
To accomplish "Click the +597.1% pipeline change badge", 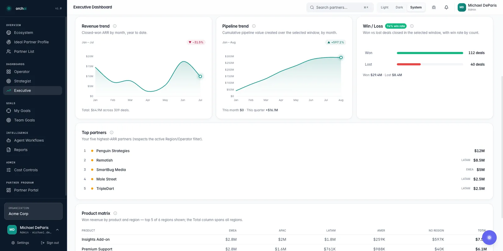I will 336,42.
